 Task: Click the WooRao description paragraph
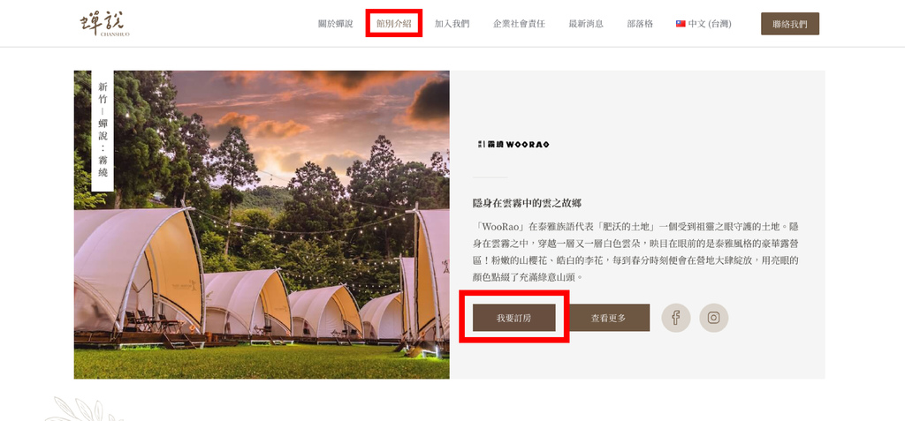[x=635, y=252]
